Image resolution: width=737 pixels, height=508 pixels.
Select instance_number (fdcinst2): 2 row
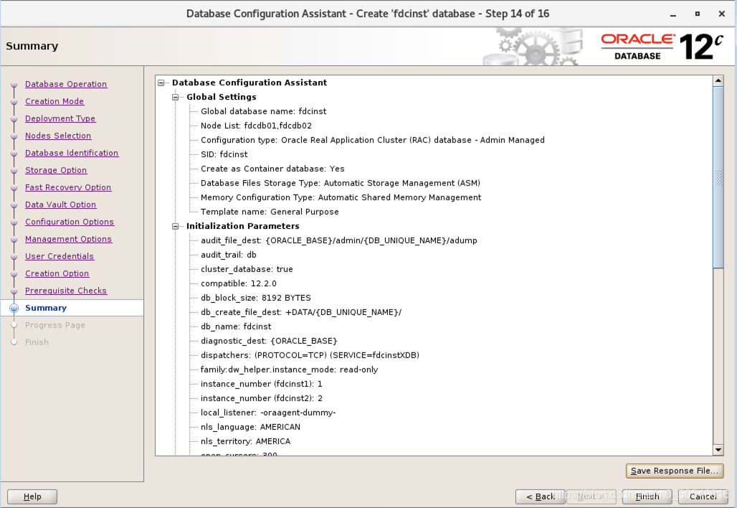click(x=262, y=398)
